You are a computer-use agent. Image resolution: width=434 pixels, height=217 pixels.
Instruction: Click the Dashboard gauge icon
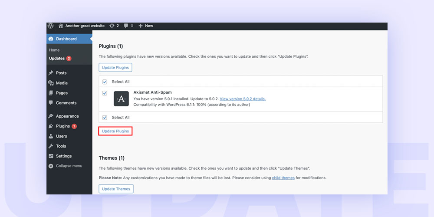(x=51, y=39)
